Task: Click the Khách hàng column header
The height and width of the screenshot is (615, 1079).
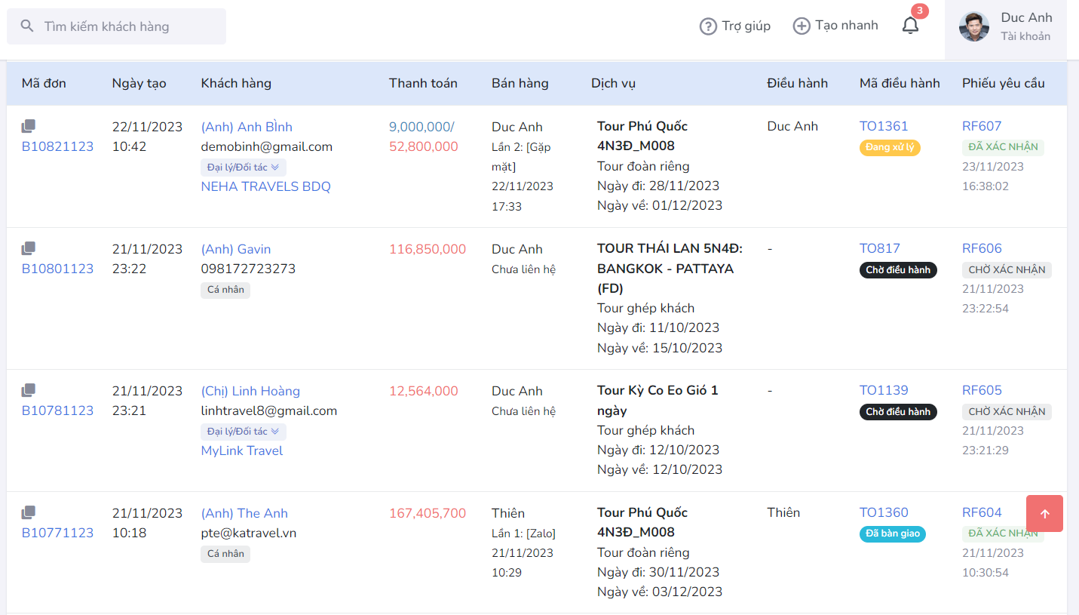Action: (236, 83)
